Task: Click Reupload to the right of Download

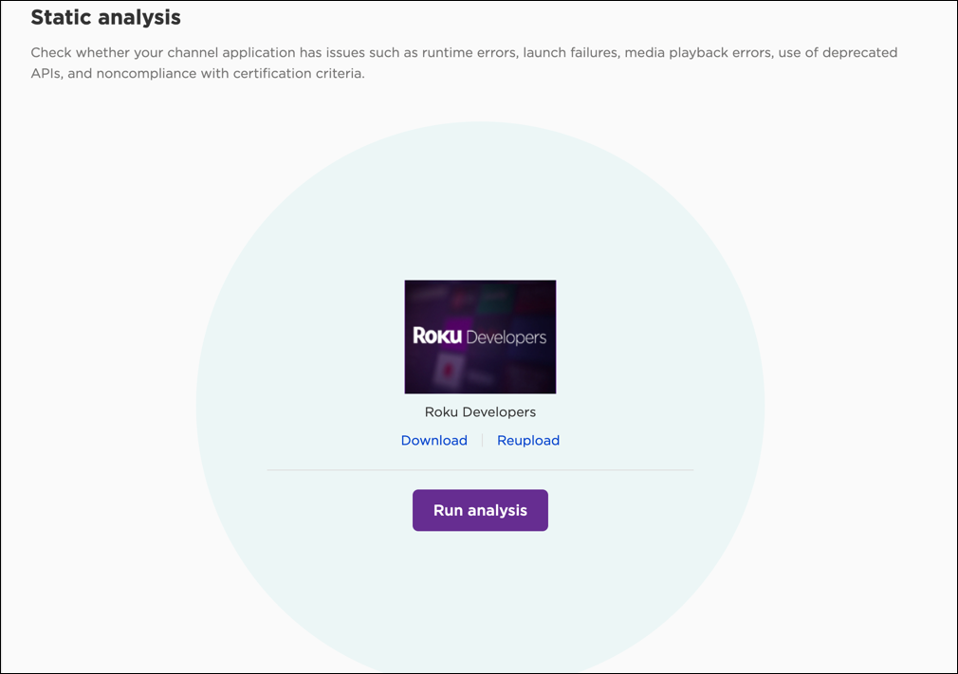Action: click(527, 440)
